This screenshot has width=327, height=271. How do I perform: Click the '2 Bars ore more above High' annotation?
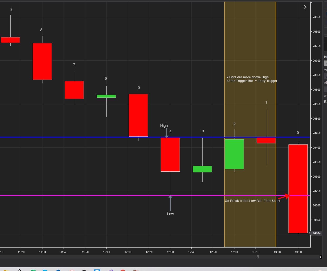click(x=252, y=79)
